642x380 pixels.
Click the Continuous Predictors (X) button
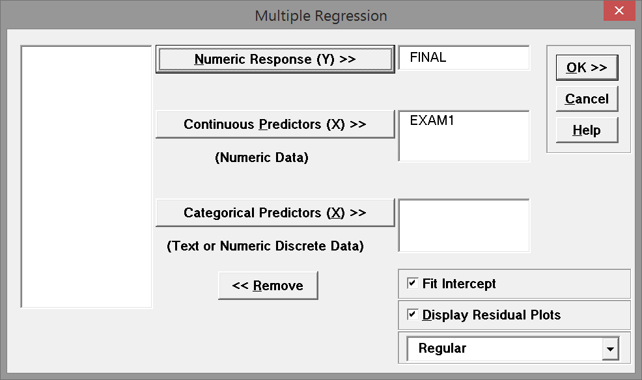coord(274,124)
